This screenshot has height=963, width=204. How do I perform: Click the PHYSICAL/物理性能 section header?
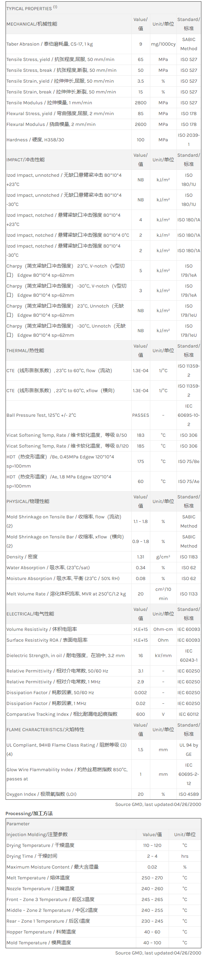click(28, 501)
